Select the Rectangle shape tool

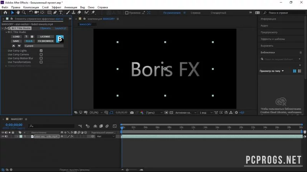point(50,13)
